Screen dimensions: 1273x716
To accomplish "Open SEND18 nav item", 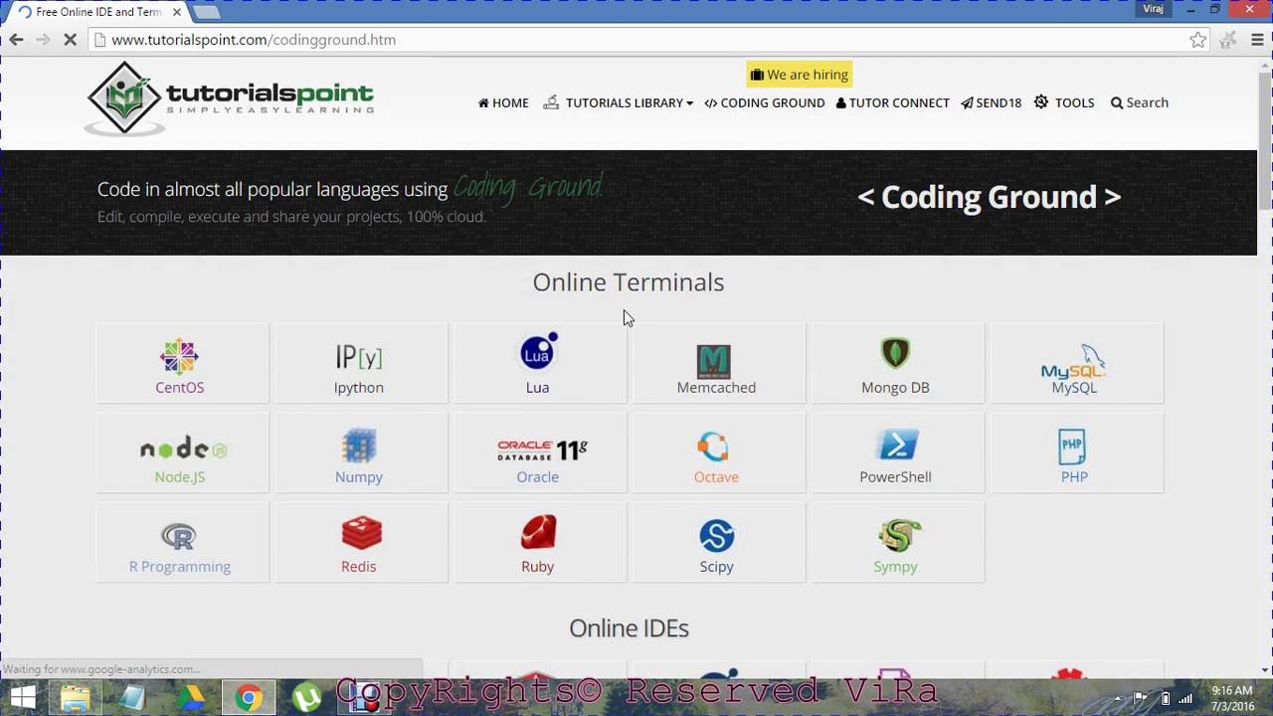I will click(991, 102).
